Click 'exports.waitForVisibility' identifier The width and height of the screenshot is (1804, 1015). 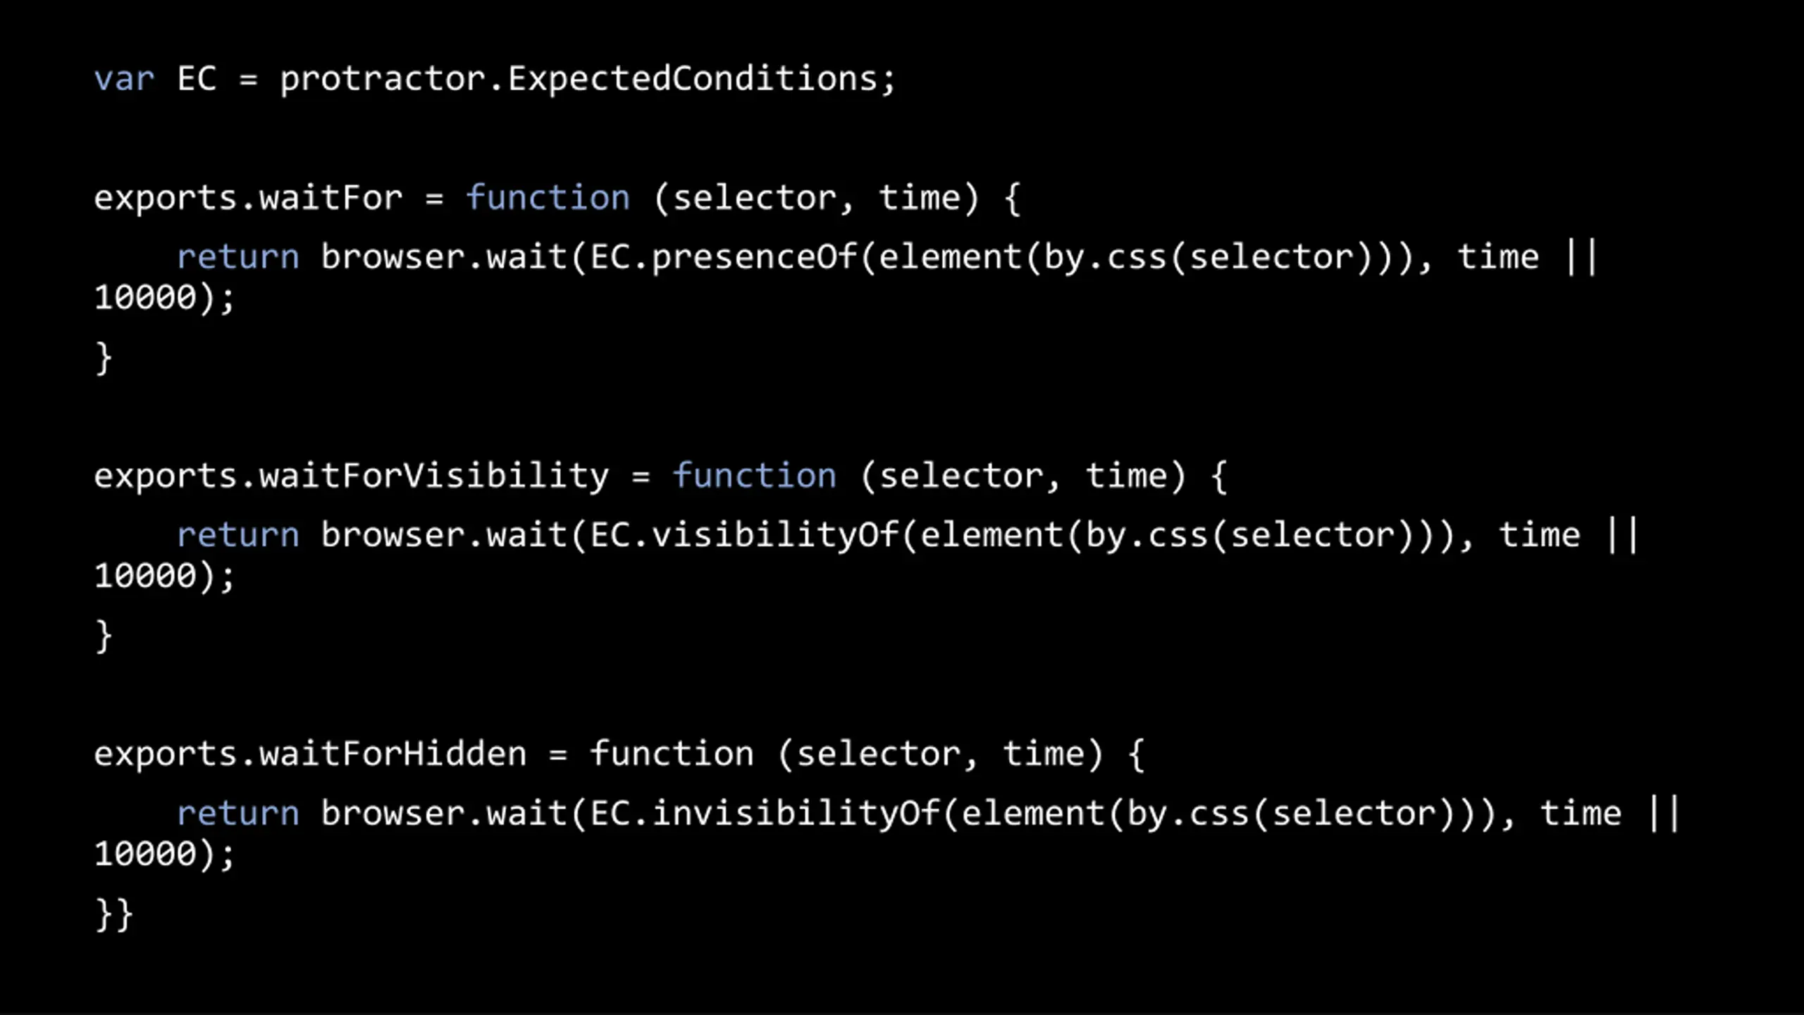point(351,476)
